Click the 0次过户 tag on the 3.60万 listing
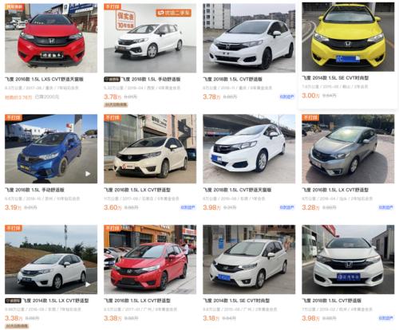This screenshot has height=330, width=399. 188,207
